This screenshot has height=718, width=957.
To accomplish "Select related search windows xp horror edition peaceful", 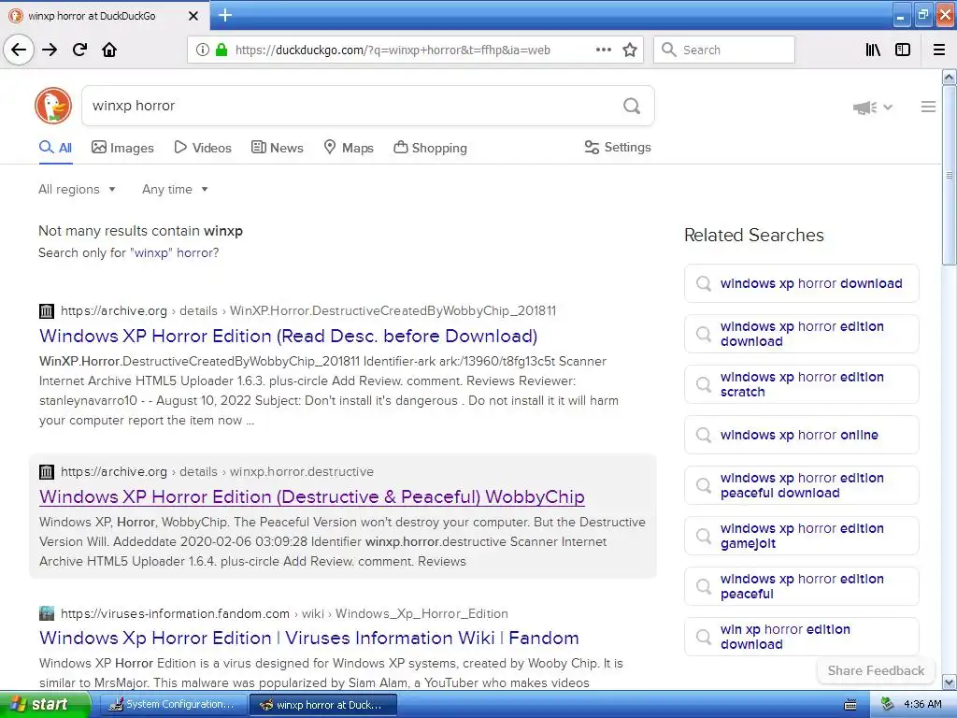I will [801, 586].
